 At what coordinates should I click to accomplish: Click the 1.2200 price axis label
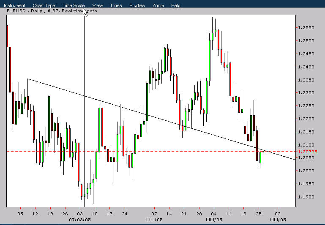[306, 119]
